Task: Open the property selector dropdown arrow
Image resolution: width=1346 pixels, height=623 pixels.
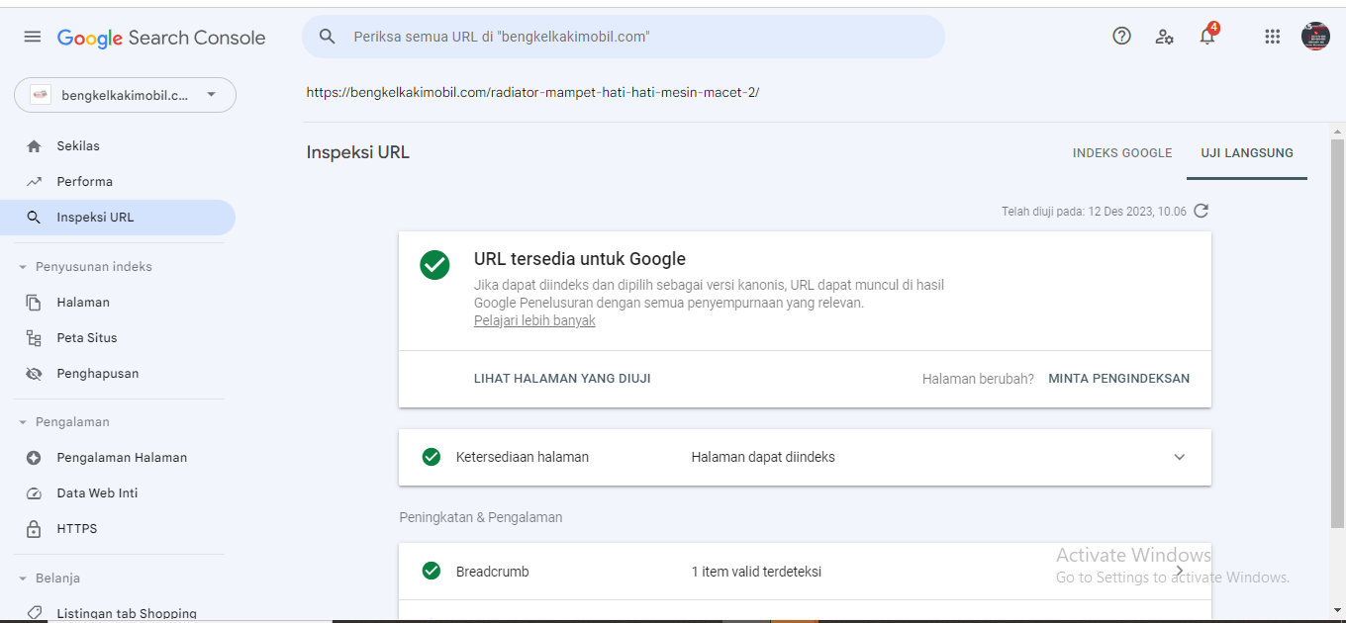Action: click(x=211, y=95)
